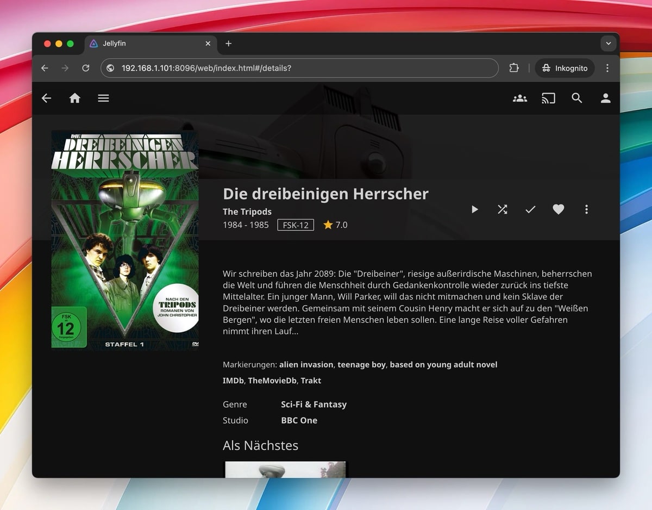
Task: Click the series overview description text
Action: click(407, 302)
